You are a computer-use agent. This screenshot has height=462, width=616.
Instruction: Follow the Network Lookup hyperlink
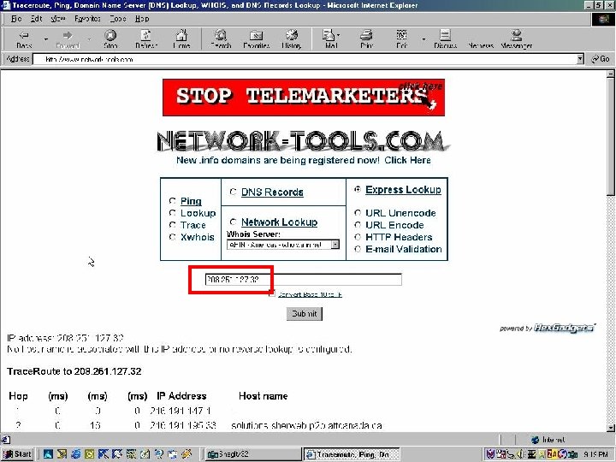[x=279, y=222]
